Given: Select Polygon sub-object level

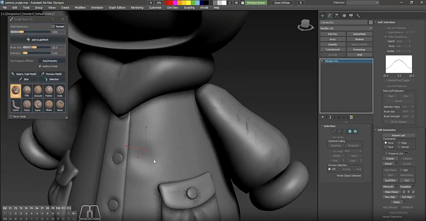Looking at the screenshot, I should 350,131.
